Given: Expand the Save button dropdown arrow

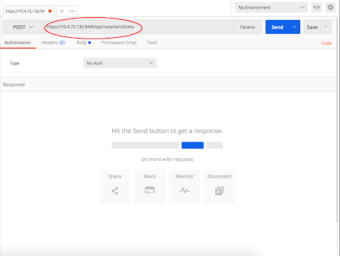Looking at the screenshot, I should pos(326,27).
